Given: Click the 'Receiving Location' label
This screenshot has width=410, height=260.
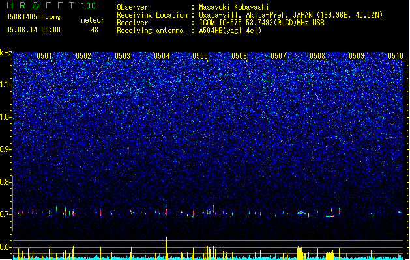Looking at the screenshot, I should (152, 15).
